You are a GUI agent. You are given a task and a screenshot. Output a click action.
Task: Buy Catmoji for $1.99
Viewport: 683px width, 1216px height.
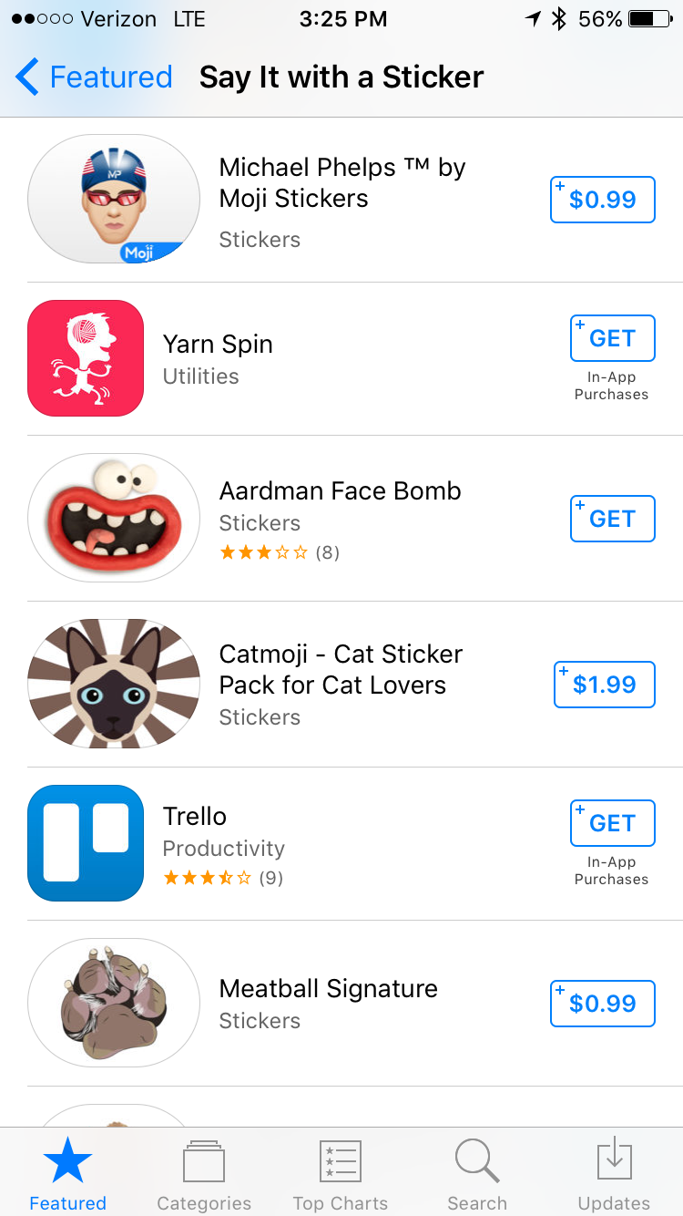(605, 685)
